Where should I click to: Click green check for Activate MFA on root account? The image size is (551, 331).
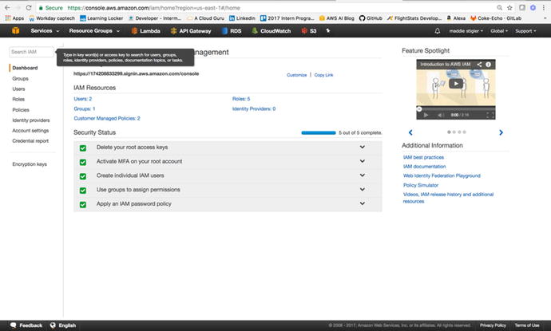coord(82,162)
